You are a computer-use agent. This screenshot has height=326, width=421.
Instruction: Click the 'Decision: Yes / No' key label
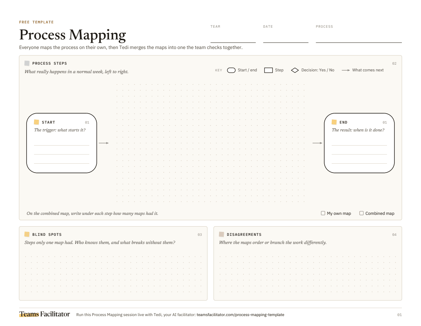click(318, 70)
